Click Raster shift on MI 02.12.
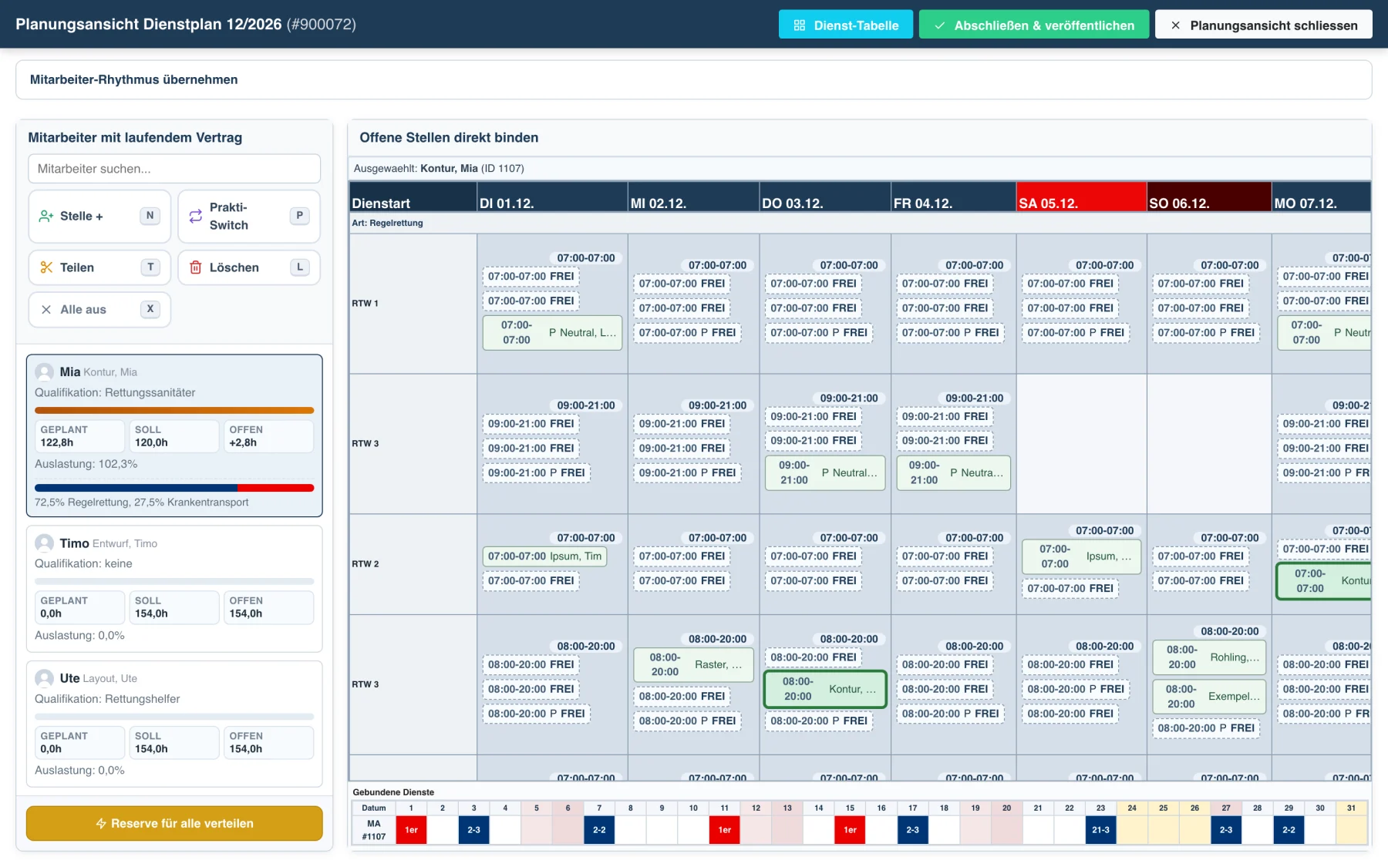The width and height of the screenshot is (1388, 867). point(693,664)
